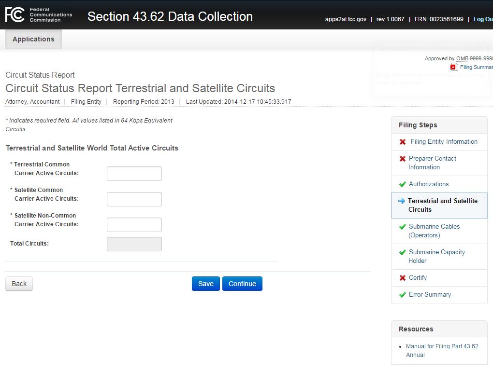This screenshot has height=370, width=493.
Task: Click the FCC logo icon
Action: [14, 15]
